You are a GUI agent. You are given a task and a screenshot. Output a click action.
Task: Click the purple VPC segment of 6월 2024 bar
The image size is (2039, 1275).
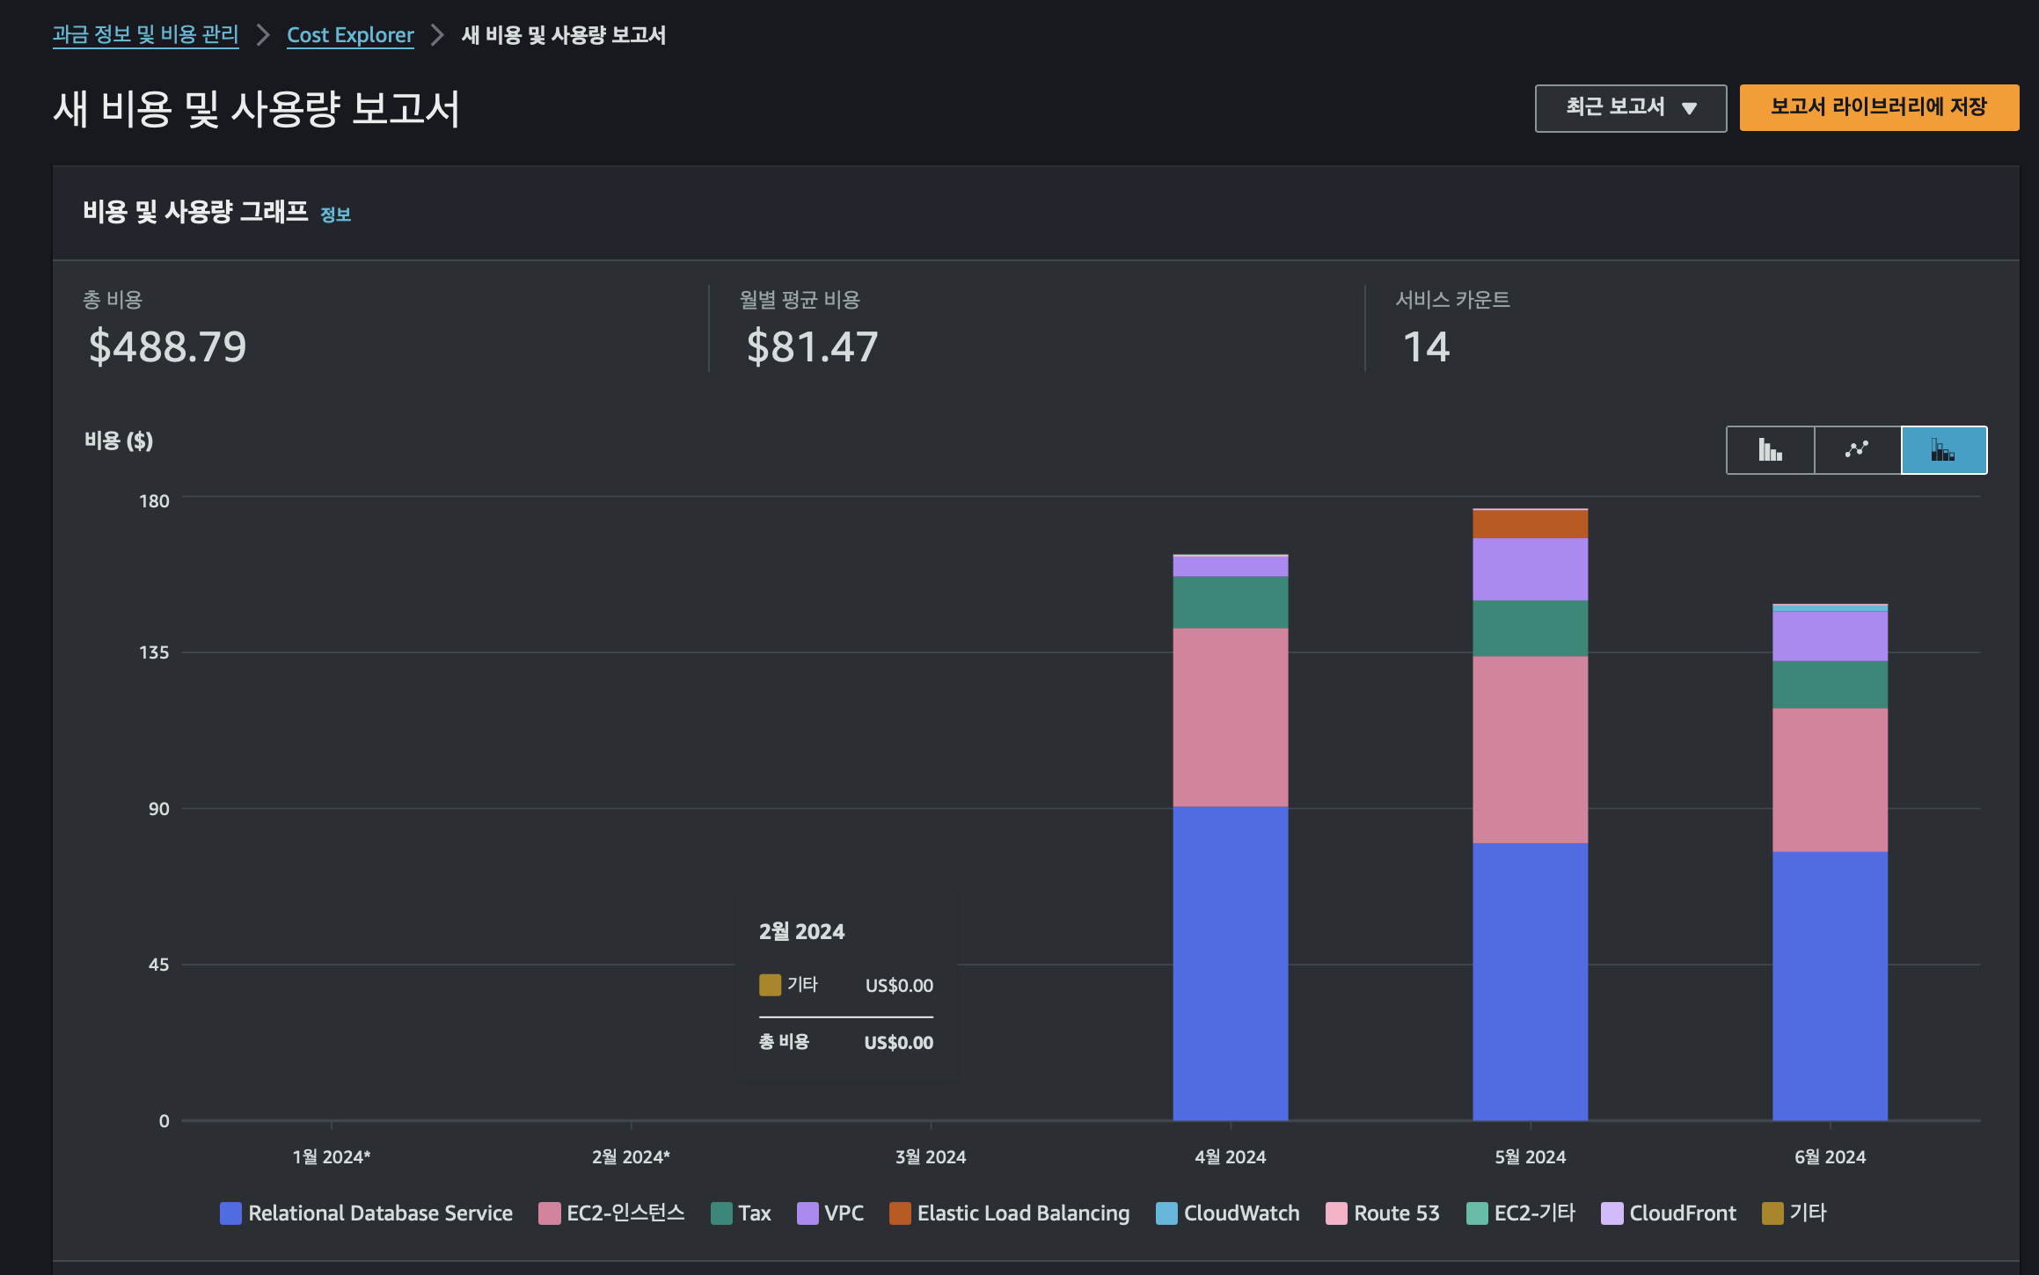(1830, 636)
